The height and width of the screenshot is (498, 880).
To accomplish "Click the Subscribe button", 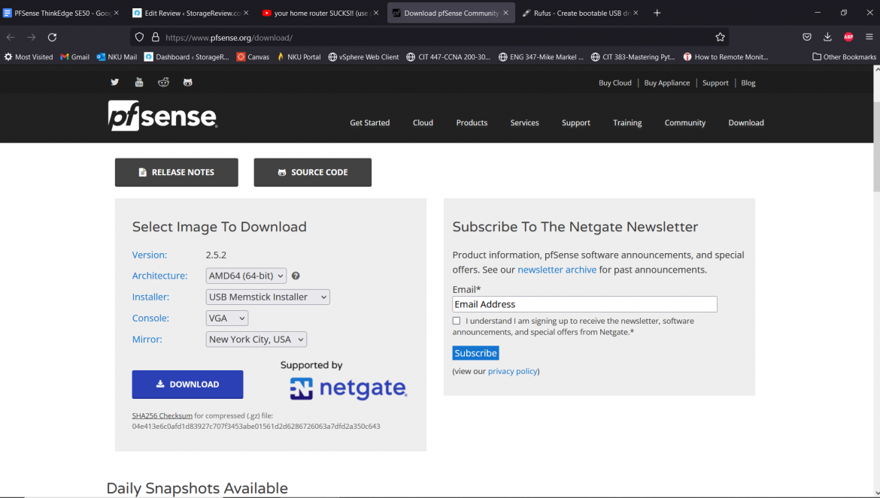I will coord(475,353).
